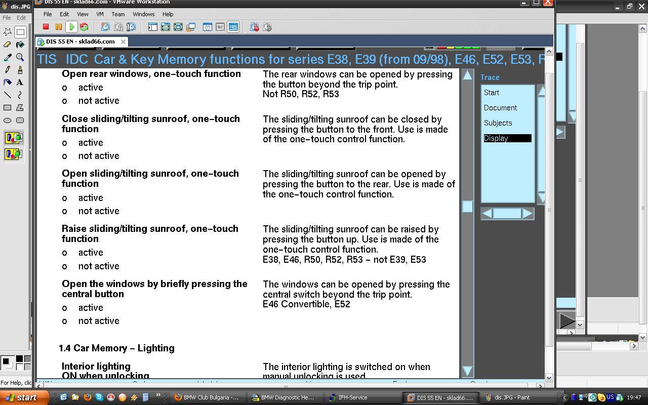Click the horizontal scroll thumb under the Trace panel

(507, 214)
